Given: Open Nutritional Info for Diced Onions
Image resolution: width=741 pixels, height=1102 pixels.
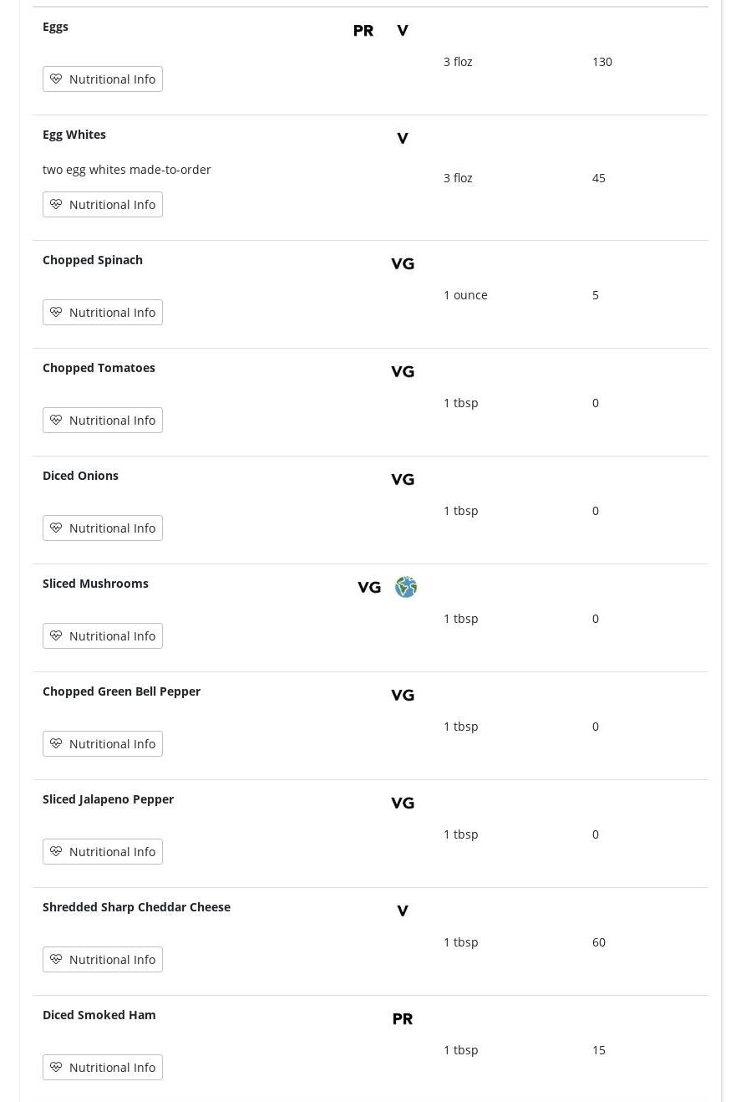Looking at the screenshot, I should coord(103,528).
